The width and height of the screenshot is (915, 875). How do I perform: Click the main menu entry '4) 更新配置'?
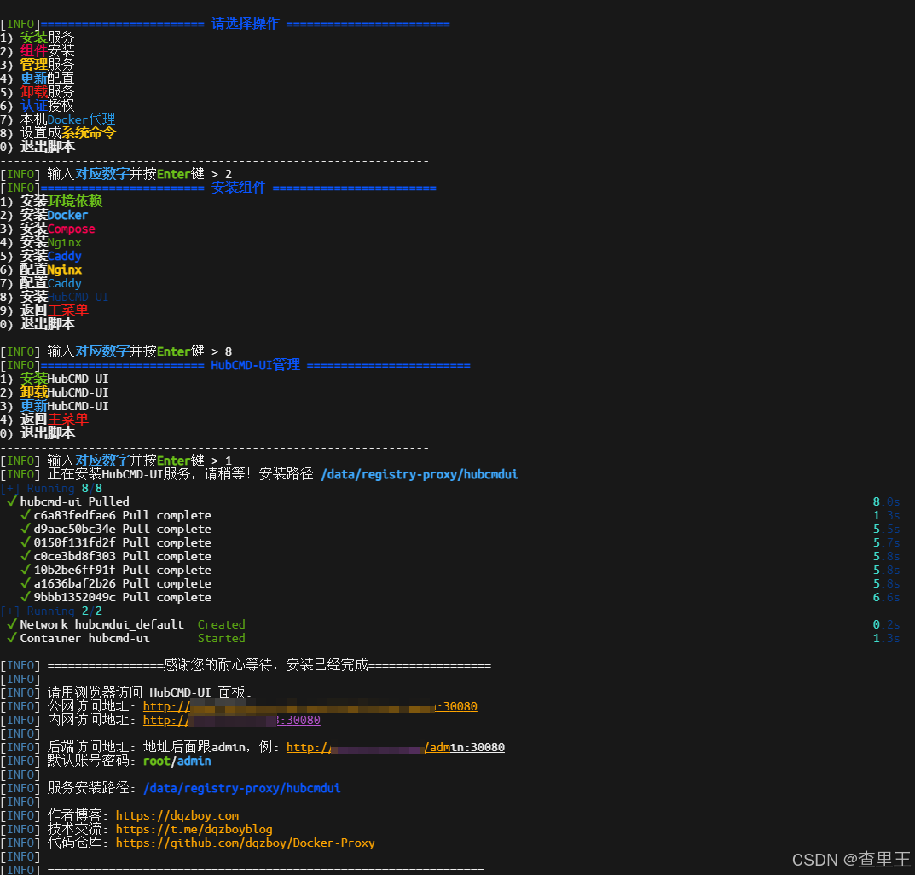click(x=38, y=78)
